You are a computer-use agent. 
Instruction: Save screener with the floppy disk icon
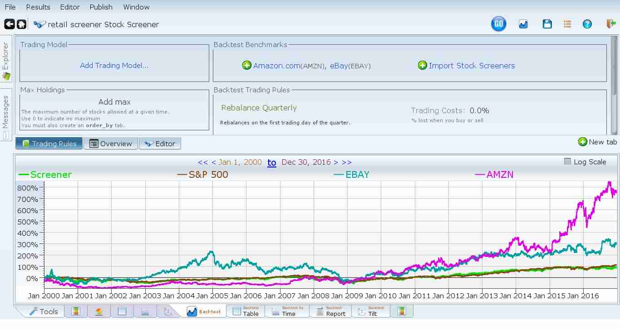(547, 24)
